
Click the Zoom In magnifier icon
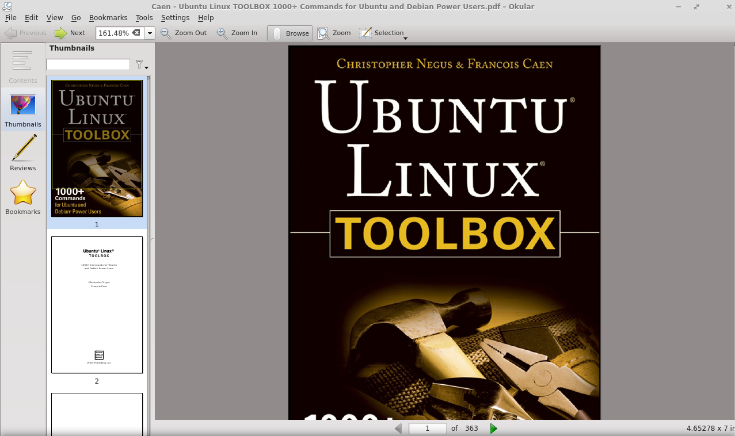tap(221, 33)
